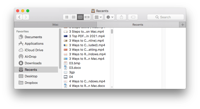Go forward with the right chevron button
Image resolution: width=200 pixels, height=109 pixels.
(26, 17)
